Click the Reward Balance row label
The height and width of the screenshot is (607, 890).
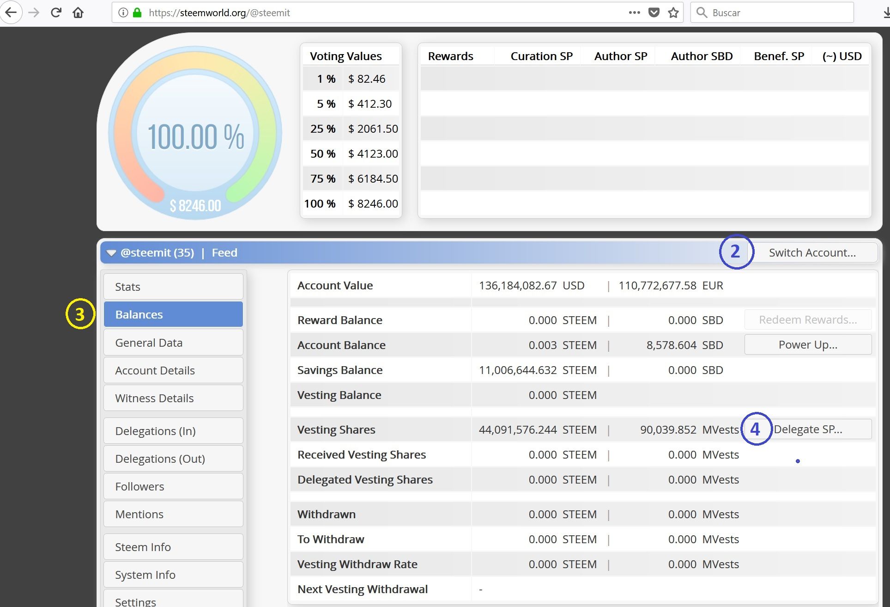[x=339, y=320]
